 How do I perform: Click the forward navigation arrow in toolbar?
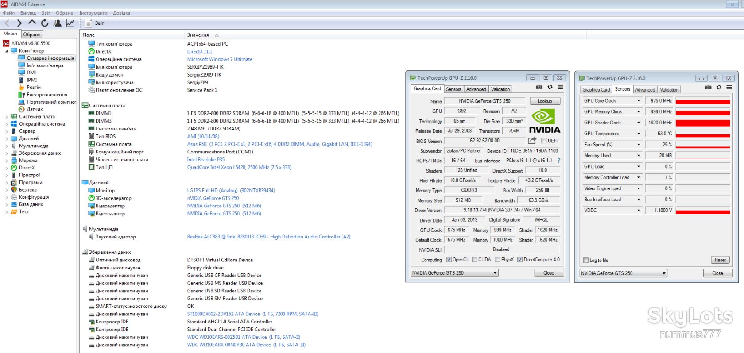[x=19, y=23]
